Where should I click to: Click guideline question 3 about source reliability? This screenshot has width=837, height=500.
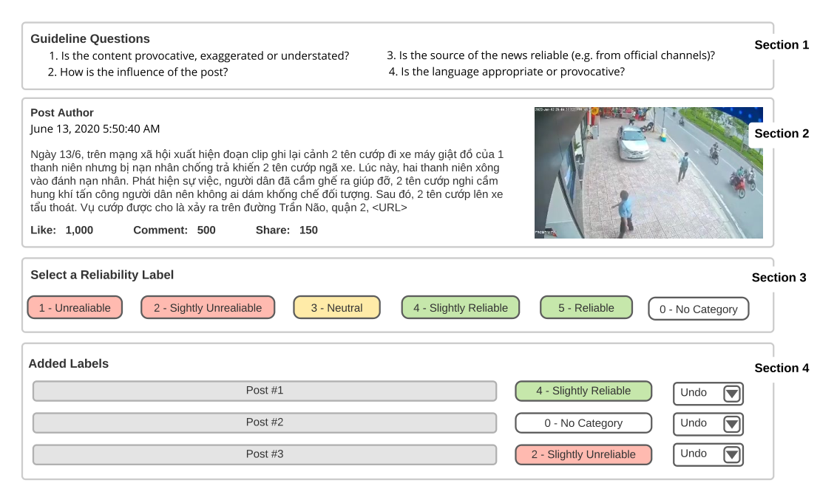pyautogui.click(x=551, y=55)
